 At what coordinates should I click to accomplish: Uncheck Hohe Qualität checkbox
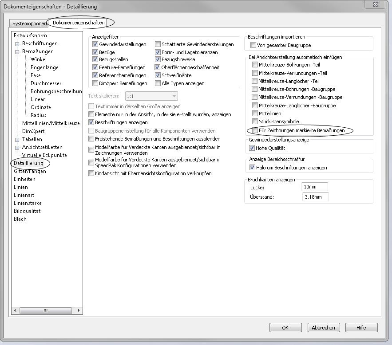pyautogui.click(x=252, y=148)
